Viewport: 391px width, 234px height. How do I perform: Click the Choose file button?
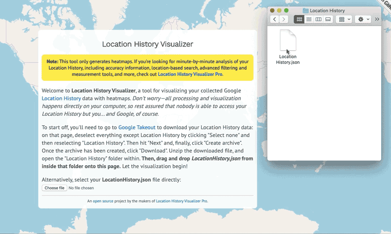click(55, 188)
